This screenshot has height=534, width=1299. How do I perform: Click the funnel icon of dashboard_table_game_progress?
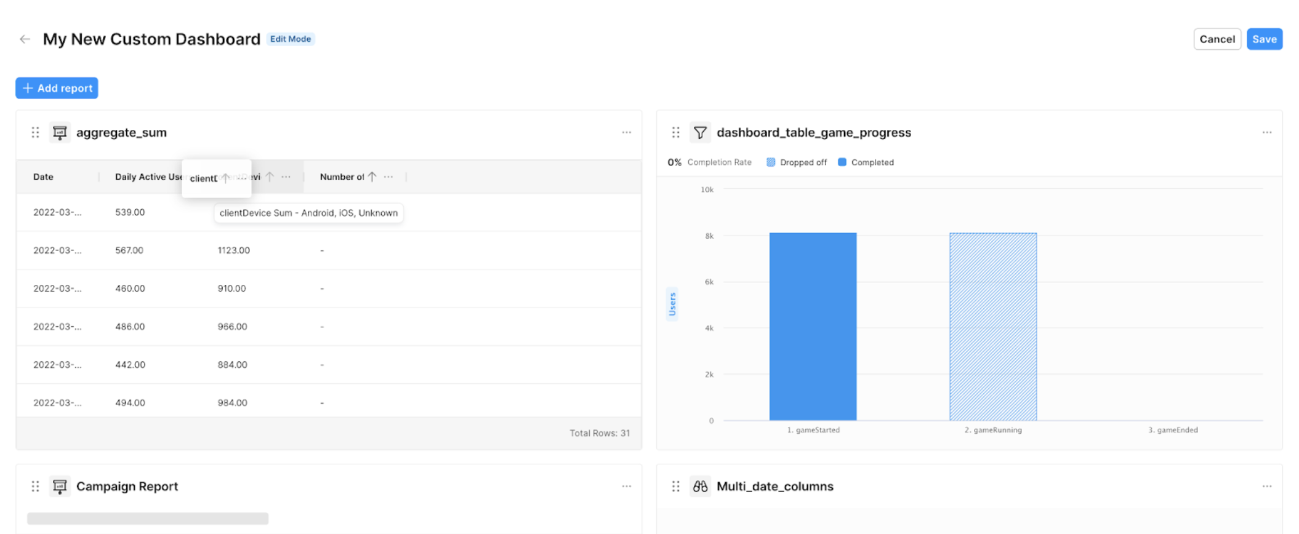click(x=700, y=132)
